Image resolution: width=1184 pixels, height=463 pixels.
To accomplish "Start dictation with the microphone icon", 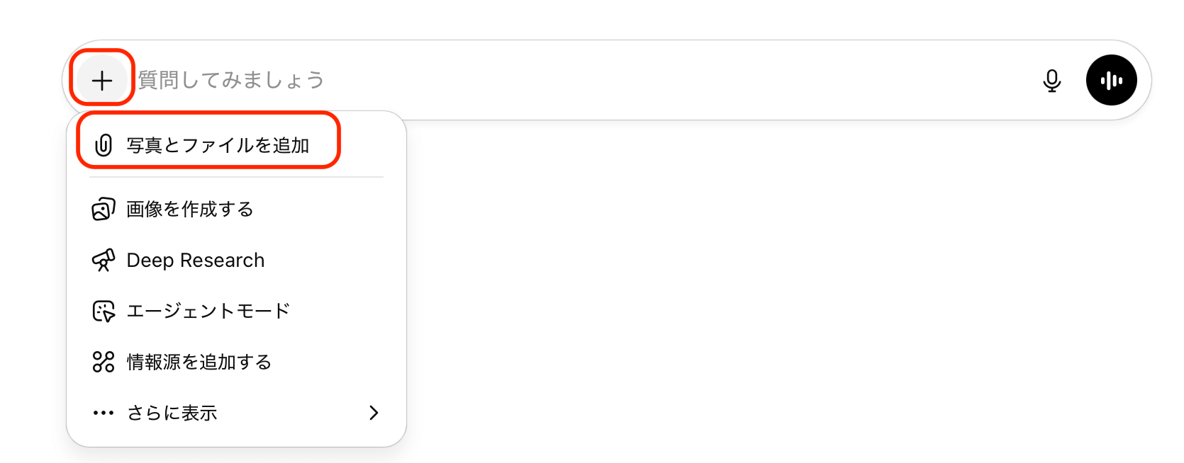I will point(1052,81).
